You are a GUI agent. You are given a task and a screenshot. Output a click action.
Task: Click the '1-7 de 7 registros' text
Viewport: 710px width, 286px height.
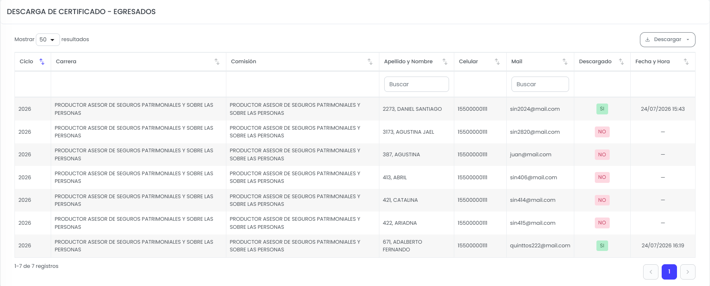[x=36, y=266]
